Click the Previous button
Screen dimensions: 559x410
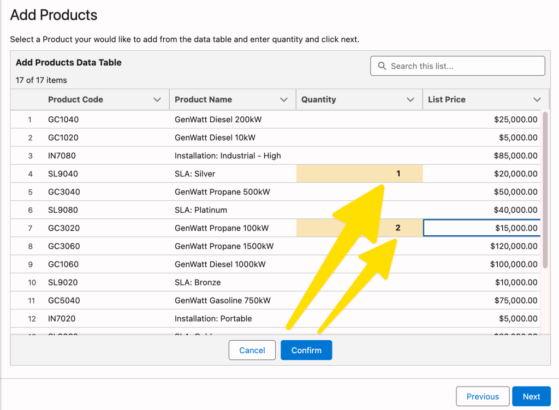click(483, 396)
